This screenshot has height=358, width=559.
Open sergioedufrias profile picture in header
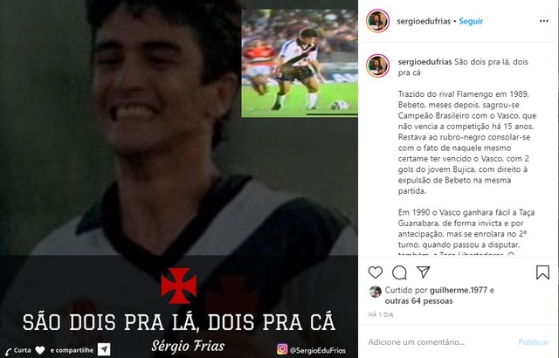(377, 21)
